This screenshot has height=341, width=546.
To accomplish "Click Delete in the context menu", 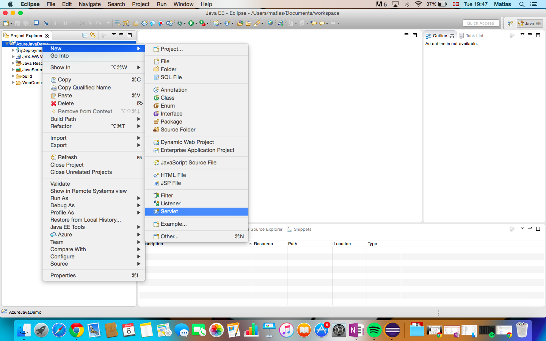I will [x=94, y=103].
